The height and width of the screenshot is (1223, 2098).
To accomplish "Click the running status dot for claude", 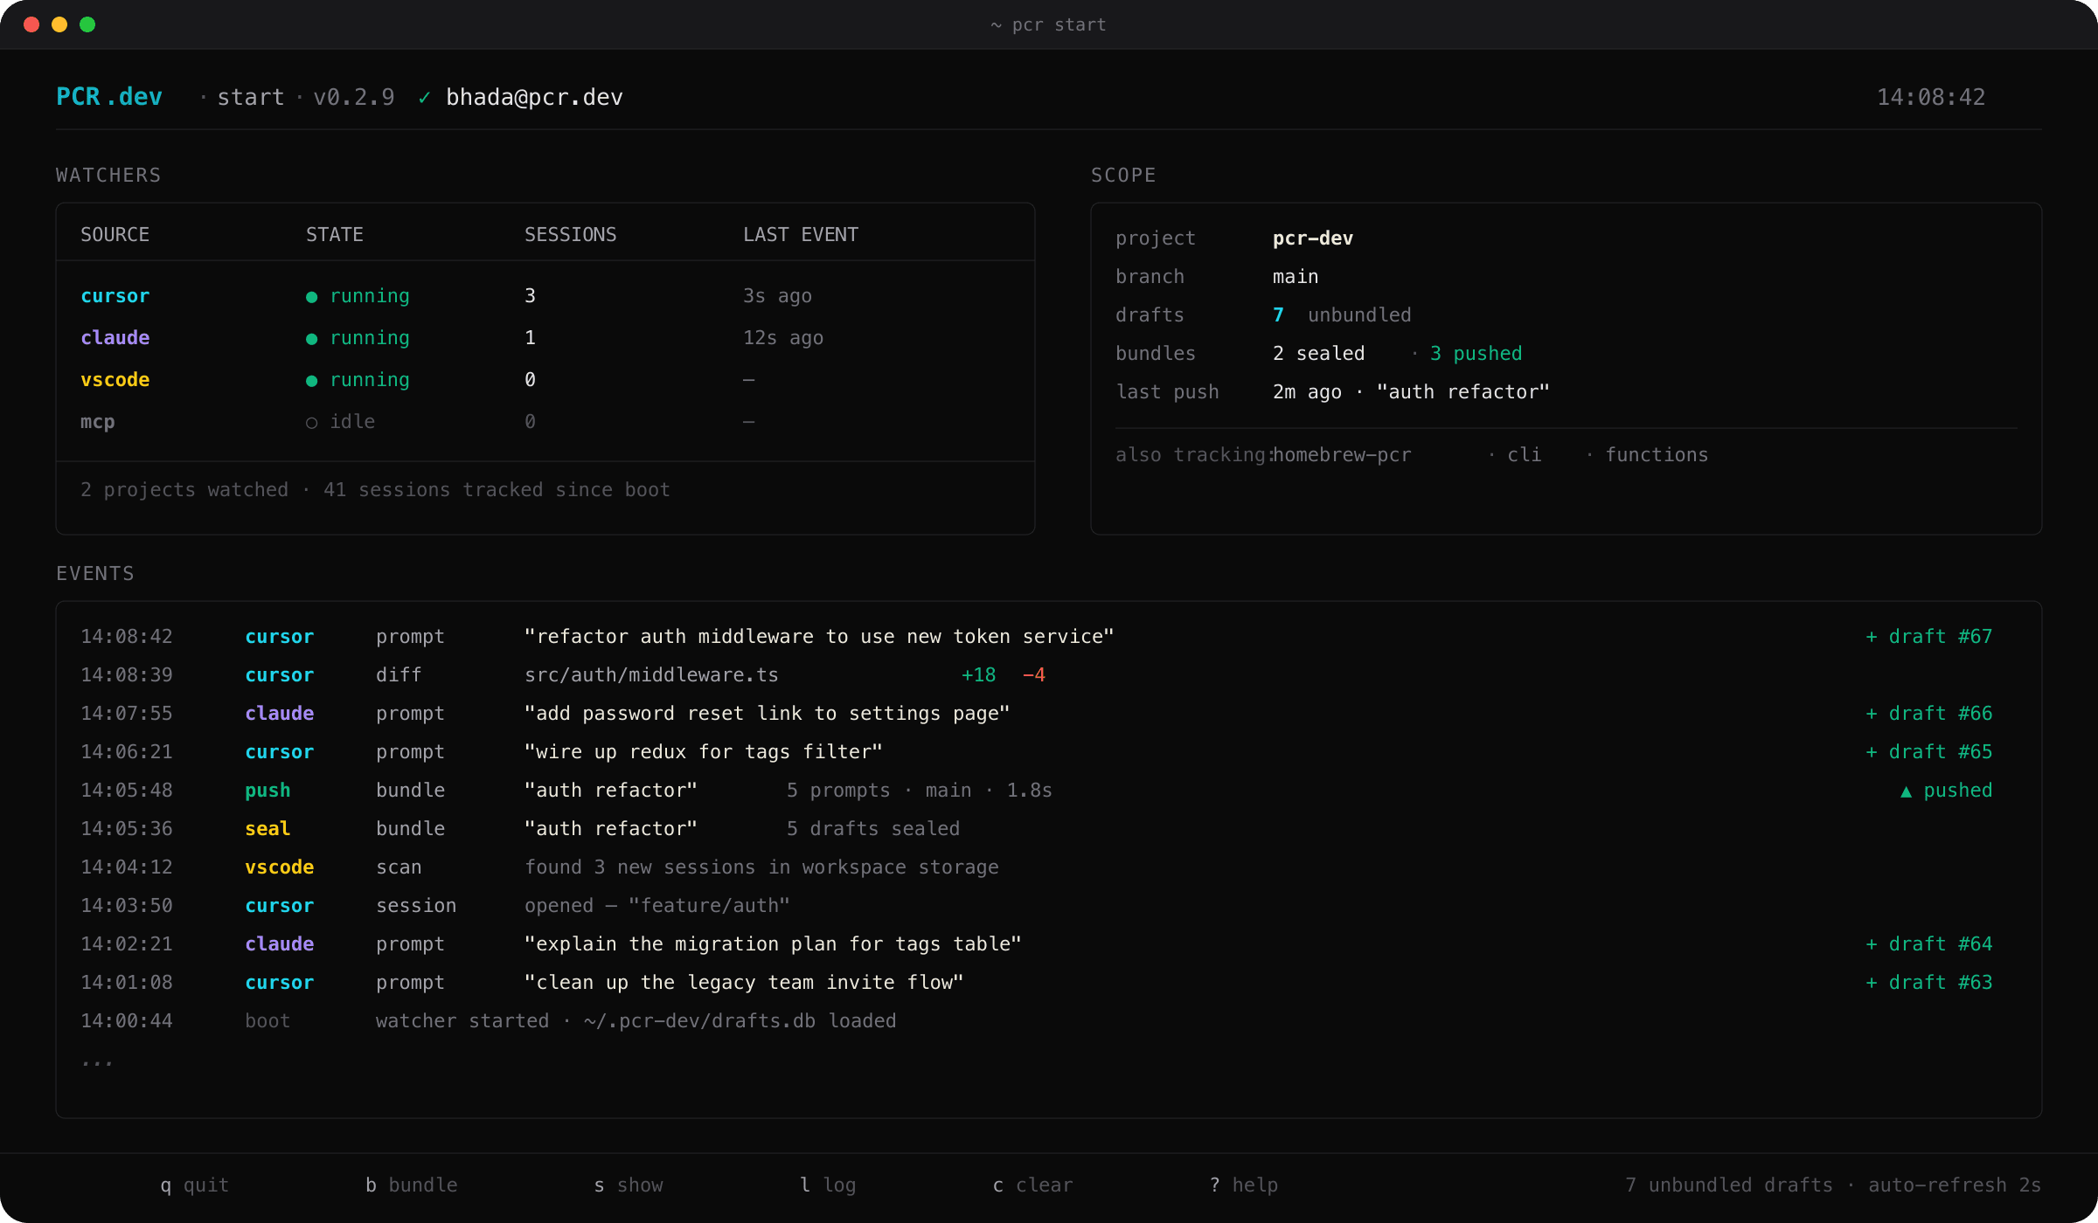I will (x=311, y=339).
